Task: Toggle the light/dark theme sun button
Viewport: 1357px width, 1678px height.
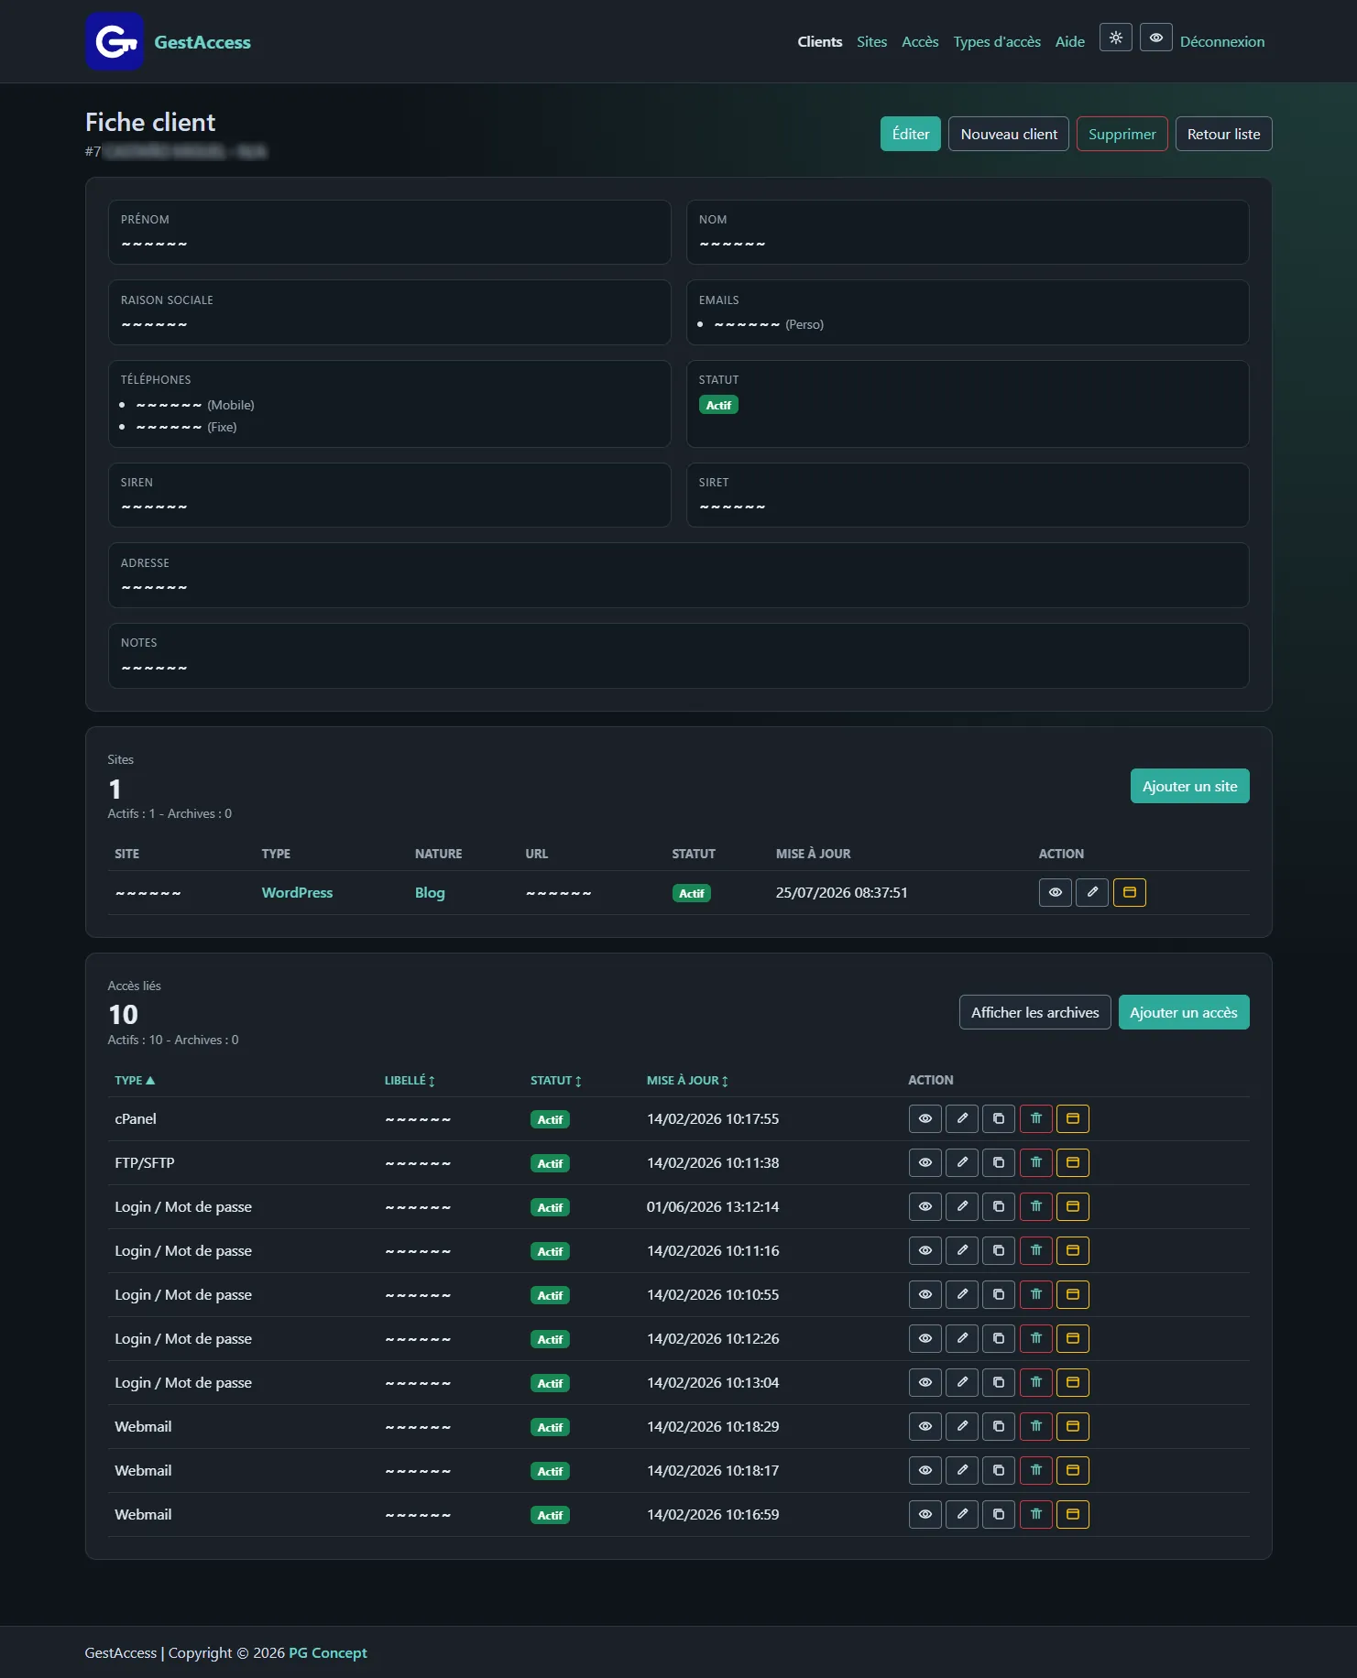Action: point(1115,38)
